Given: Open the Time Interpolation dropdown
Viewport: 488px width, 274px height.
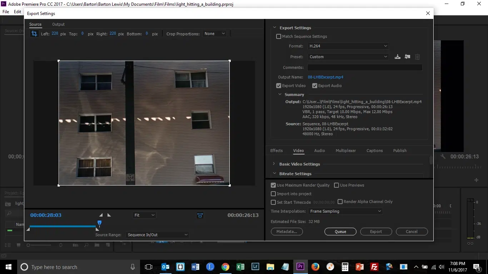Looking at the screenshot, I should pos(345,211).
